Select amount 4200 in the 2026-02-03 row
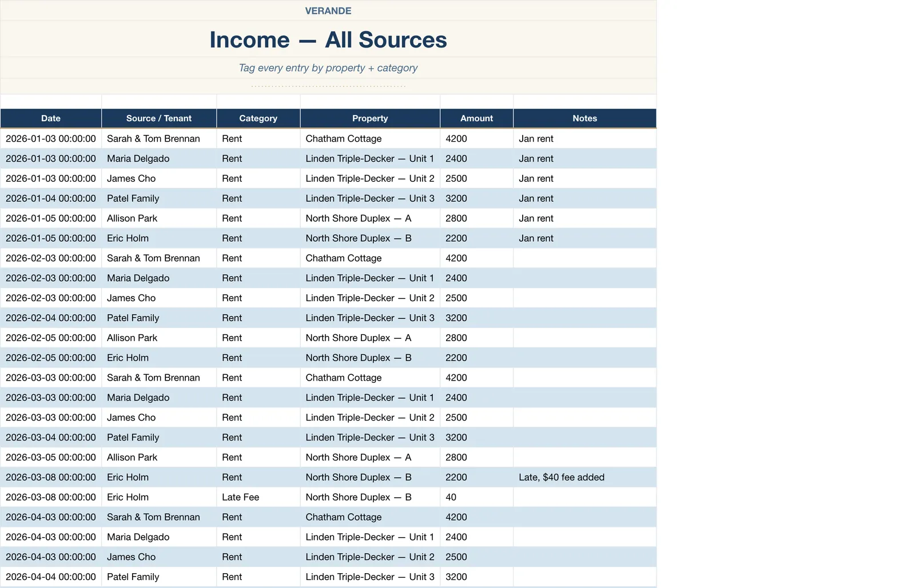The height and width of the screenshot is (588, 915). pos(476,258)
